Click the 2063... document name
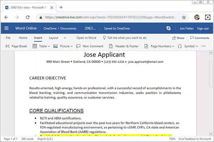 90,28
